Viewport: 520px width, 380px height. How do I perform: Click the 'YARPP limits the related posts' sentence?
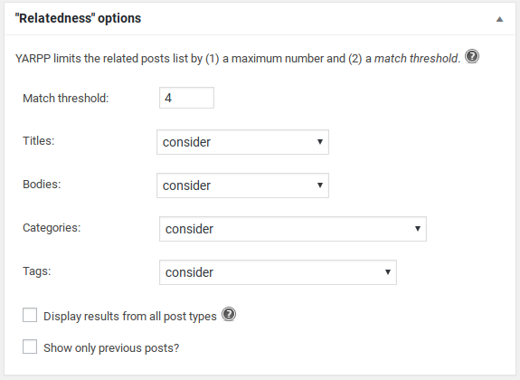tap(238, 59)
